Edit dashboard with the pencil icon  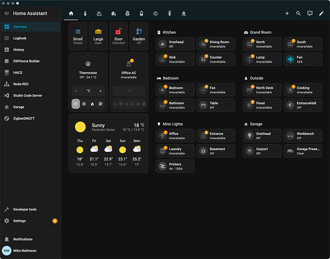[321, 13]
